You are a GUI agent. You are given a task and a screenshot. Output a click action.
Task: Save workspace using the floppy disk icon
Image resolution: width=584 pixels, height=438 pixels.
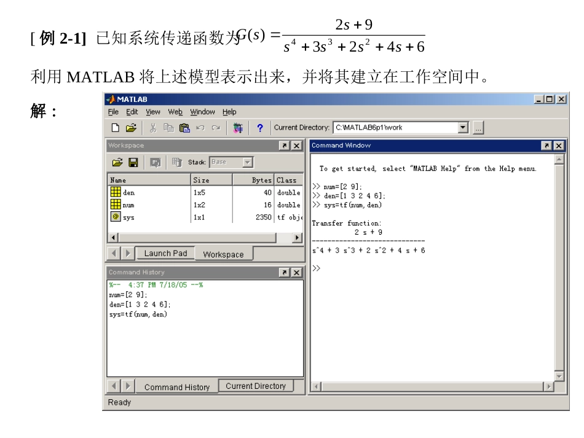(133, 162)
